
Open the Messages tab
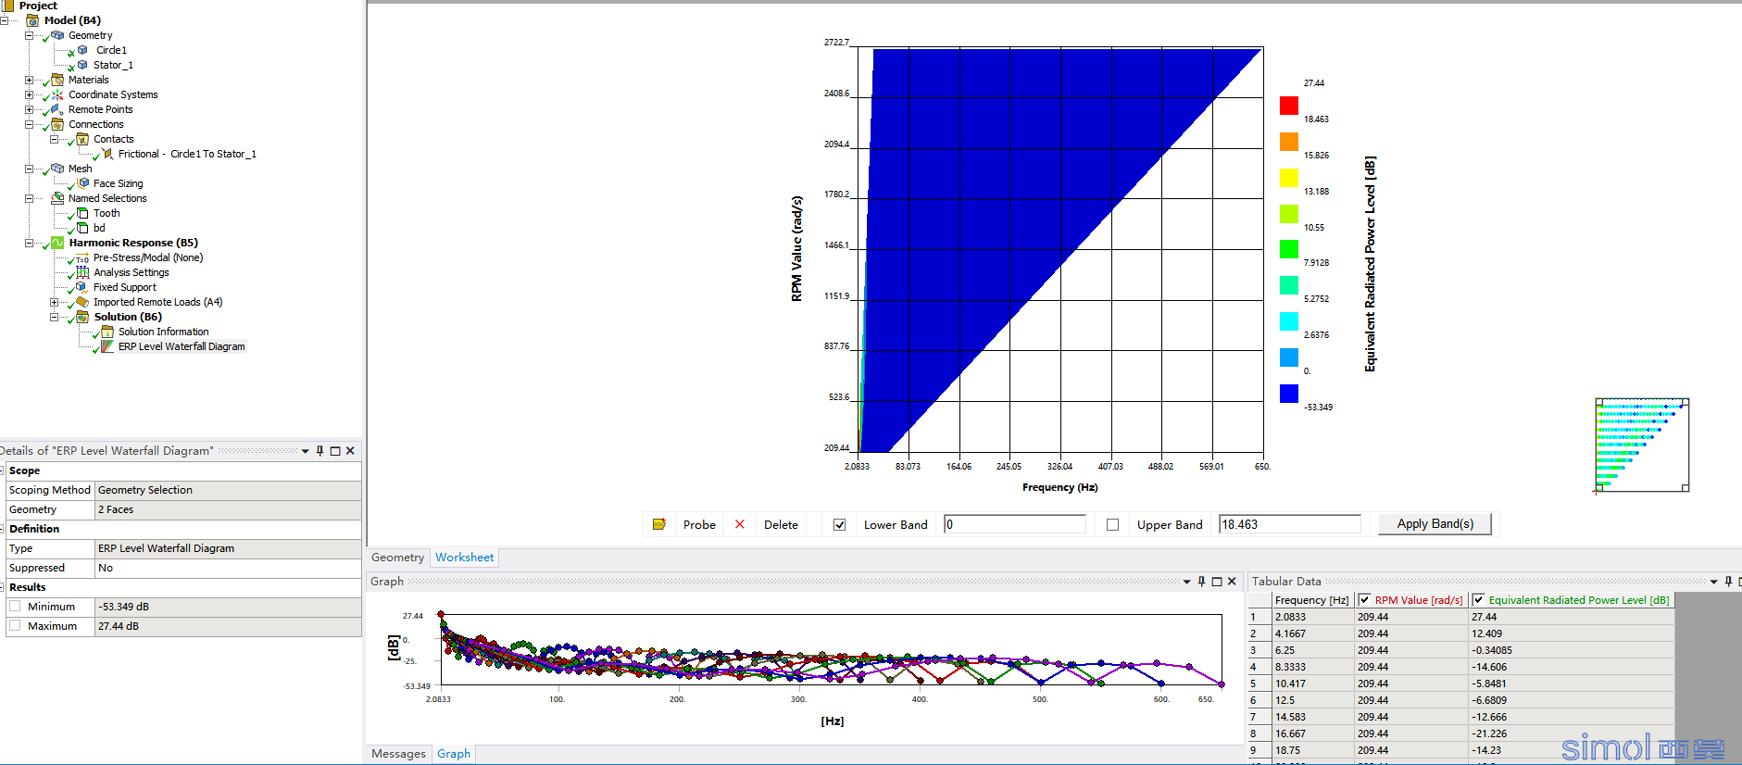click(398, 754)
